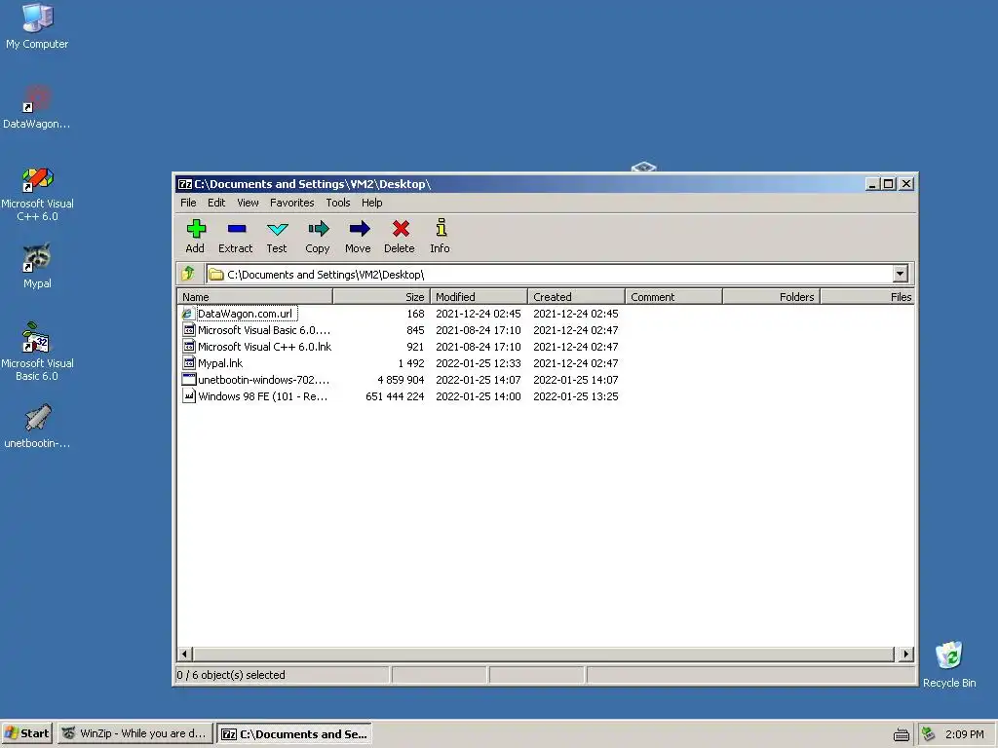
Task: Click the Mypal.lnk file icon in list
Action: [188, 363]
